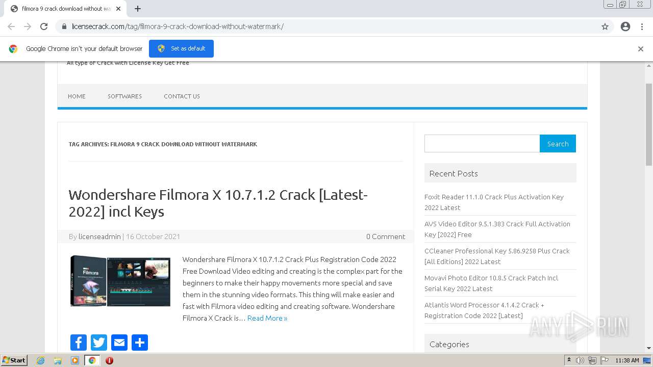Open SOFTWARES navigation menu item
Screen dimensions: 653x367
click(124, 96)
